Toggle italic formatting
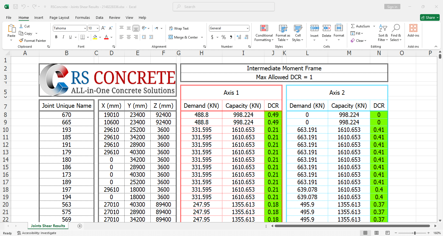The image size is (443, 236). pos(63,37)
